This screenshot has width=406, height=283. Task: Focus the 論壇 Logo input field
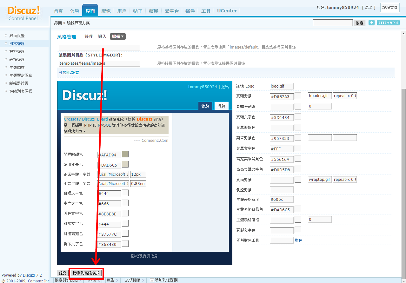pyautogui.click(x=282, y=86)
